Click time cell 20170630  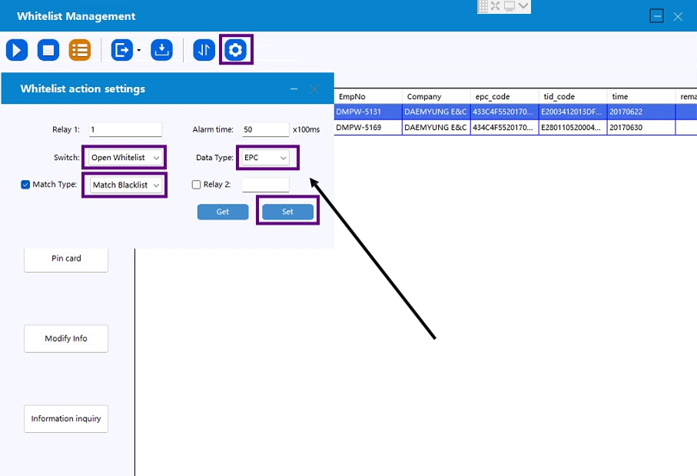pos(641,127)
